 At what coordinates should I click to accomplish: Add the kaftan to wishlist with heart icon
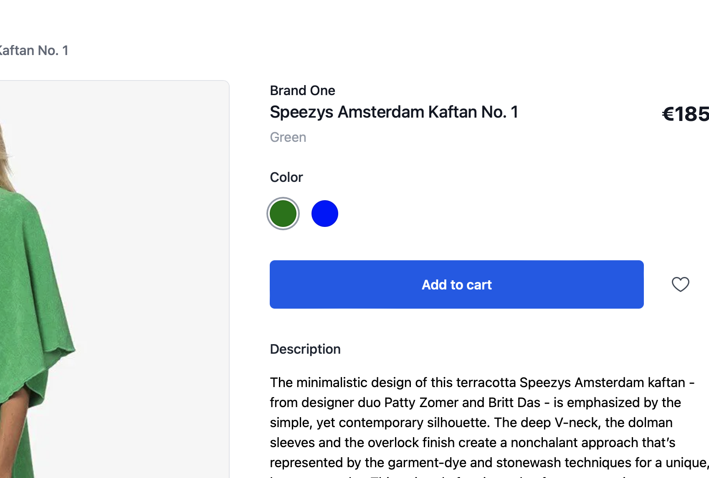point(680,284)
